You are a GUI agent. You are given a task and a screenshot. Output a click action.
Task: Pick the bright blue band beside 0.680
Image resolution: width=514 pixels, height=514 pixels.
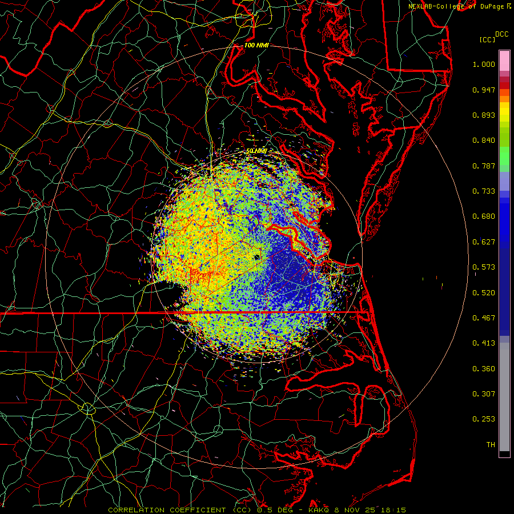504,218
